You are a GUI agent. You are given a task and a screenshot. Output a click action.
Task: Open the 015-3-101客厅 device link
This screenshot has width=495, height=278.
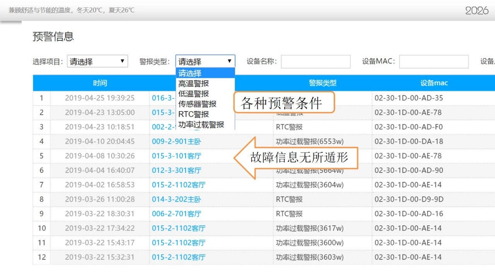pyautogui.click(x=176, y=156)
